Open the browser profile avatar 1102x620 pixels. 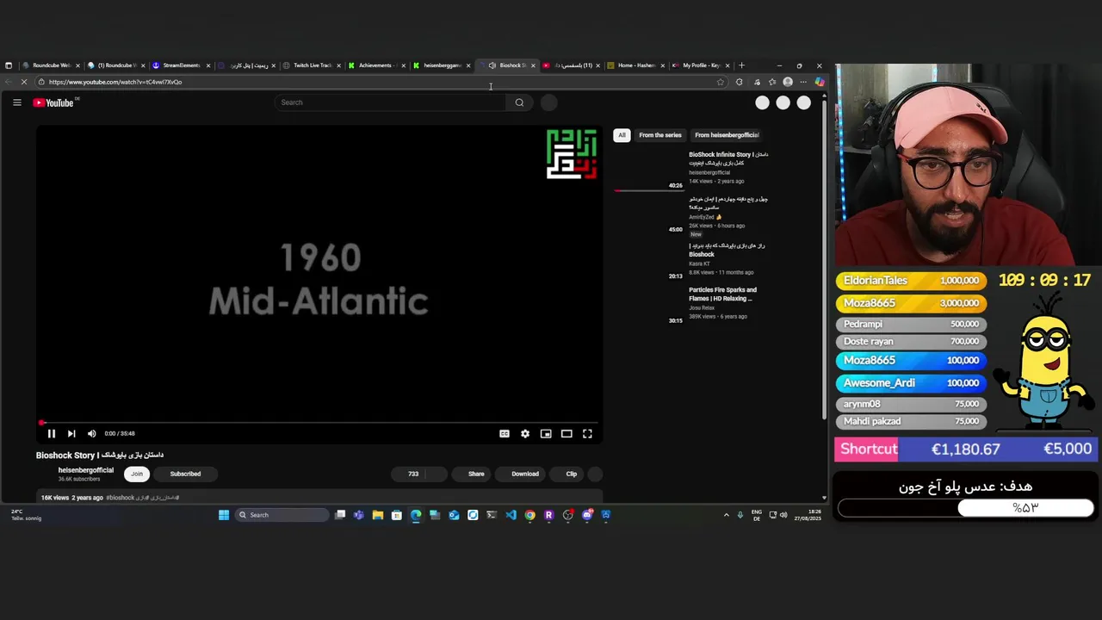(788, 82)
